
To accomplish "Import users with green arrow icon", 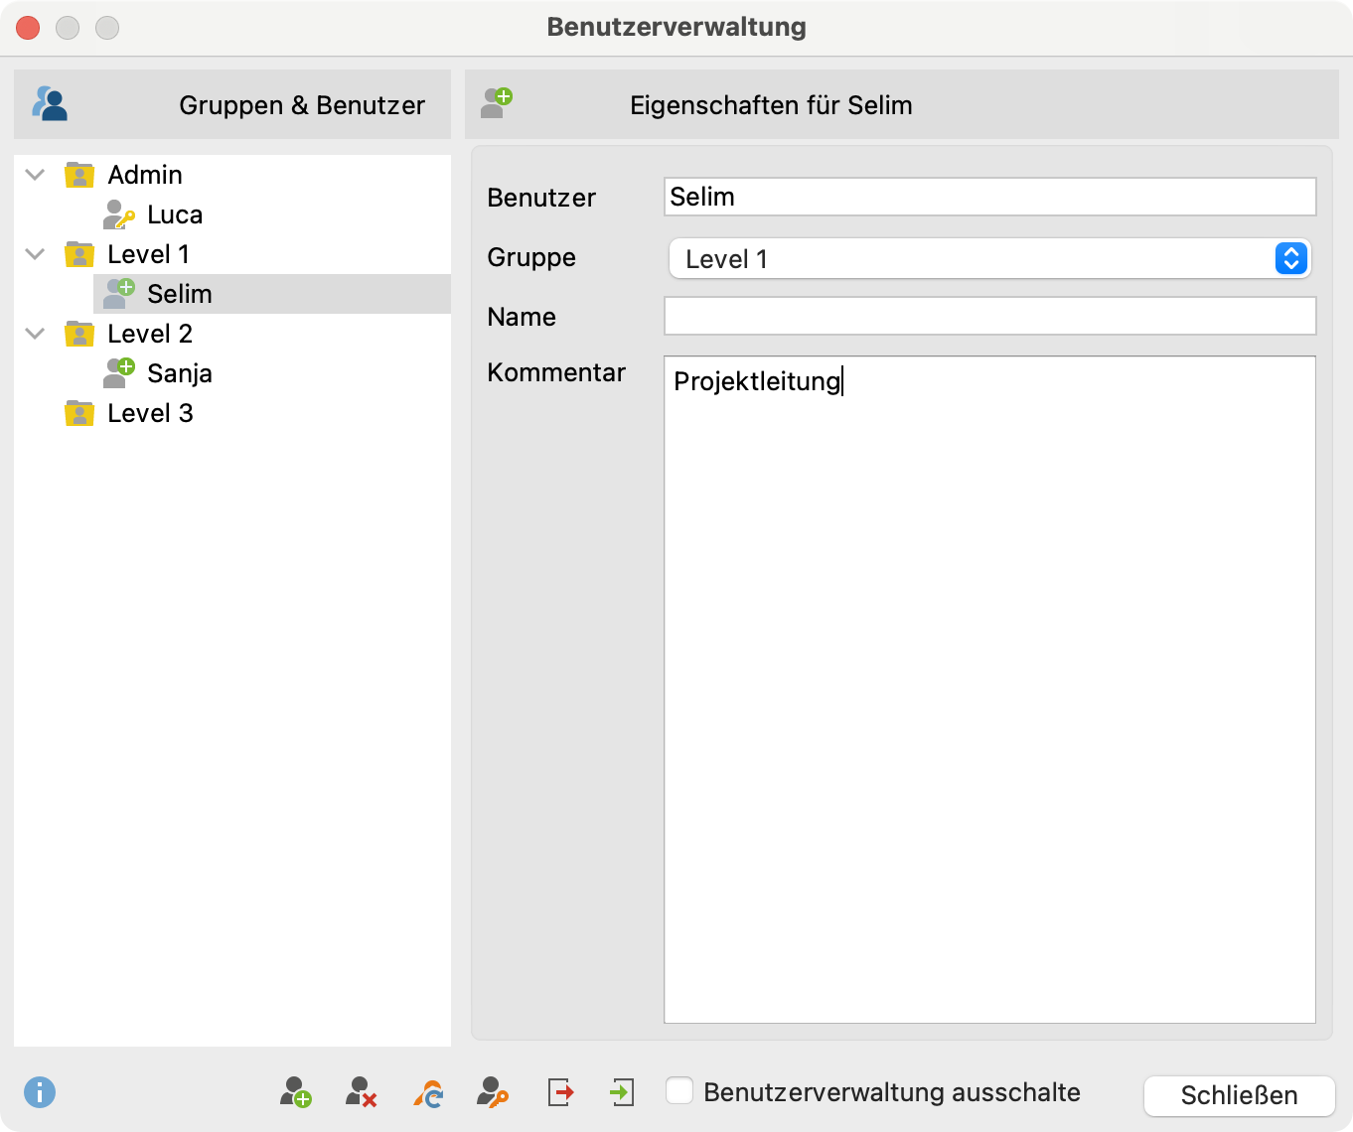I will (621, 1092).
